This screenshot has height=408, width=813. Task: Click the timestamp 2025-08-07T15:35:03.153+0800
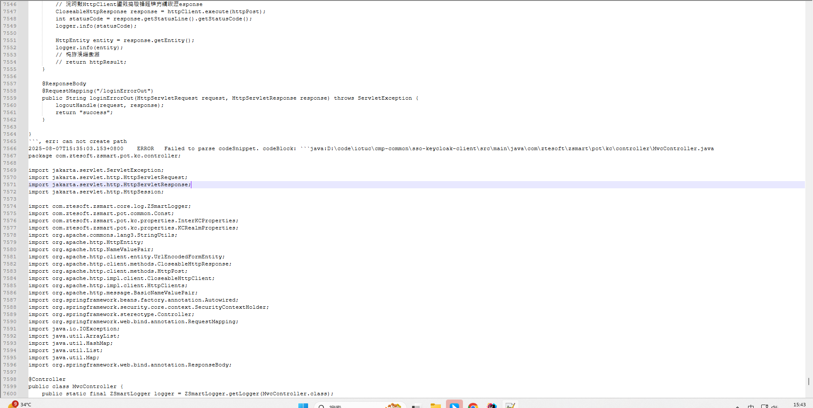point(76,148)
